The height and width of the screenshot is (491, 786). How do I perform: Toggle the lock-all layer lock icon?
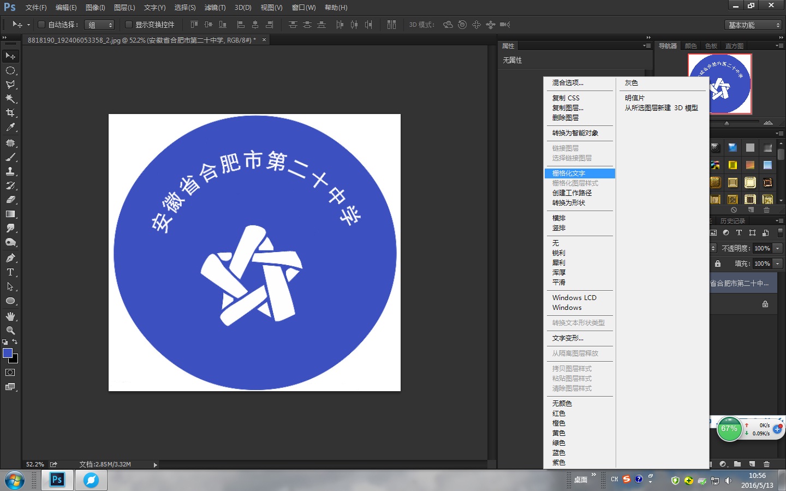pyautogui.click(x=718, y=264)
